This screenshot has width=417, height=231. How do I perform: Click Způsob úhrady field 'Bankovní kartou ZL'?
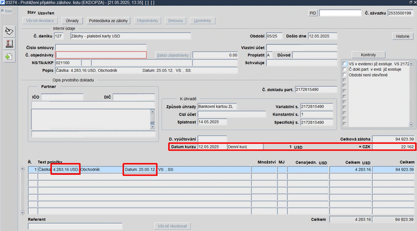coord(217,106)
